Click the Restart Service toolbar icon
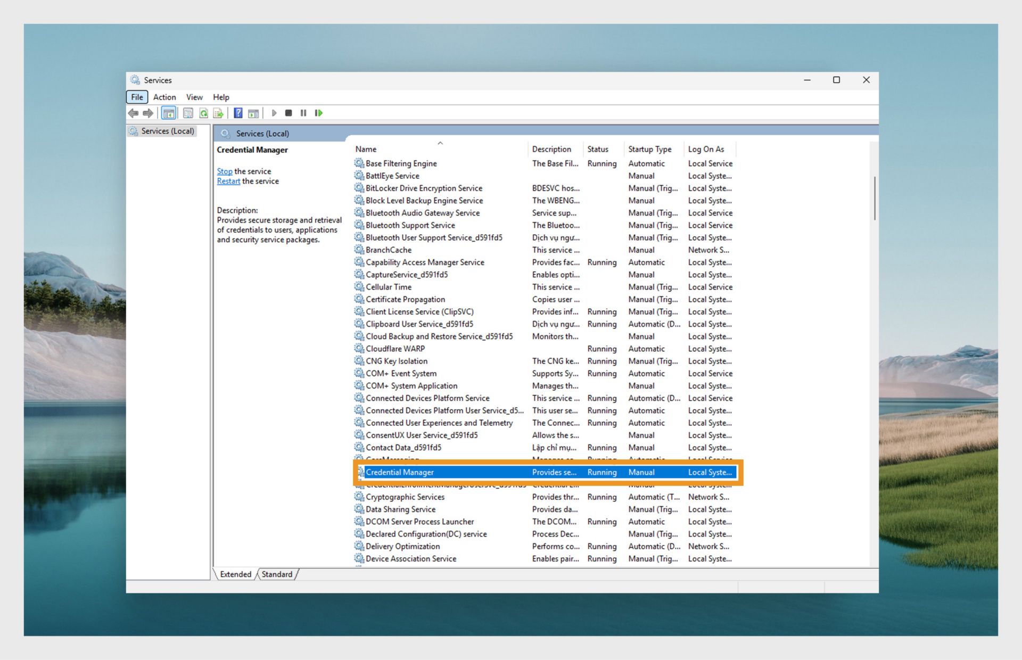The height and width of the screenshot is (660, 1022). click(318, 113)
